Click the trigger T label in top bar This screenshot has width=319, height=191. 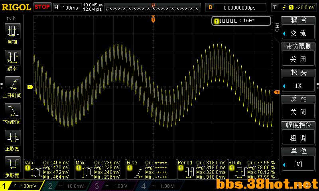[275, 8]
